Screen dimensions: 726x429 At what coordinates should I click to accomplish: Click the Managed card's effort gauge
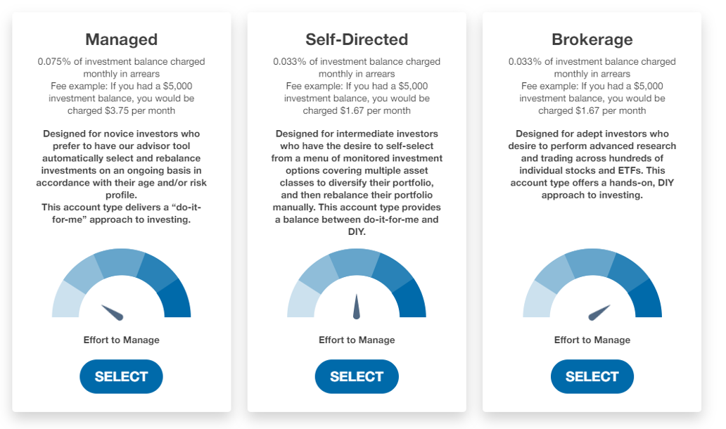tap(121, 288)
